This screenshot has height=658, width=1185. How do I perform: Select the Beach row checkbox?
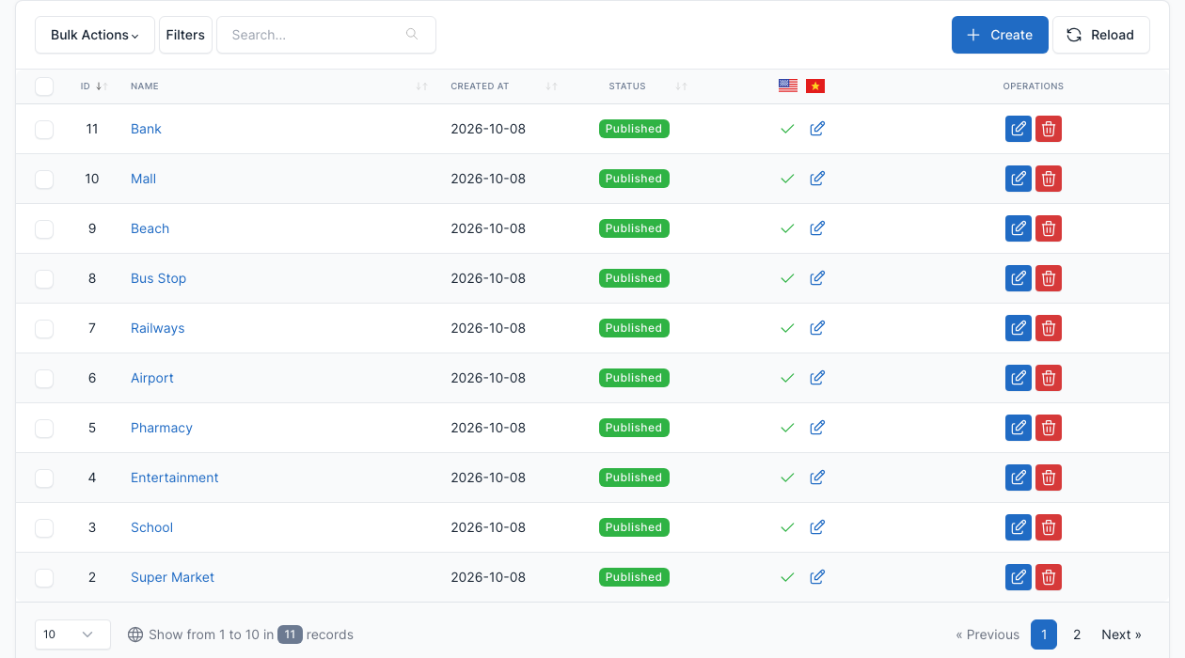tap(44, 229)
